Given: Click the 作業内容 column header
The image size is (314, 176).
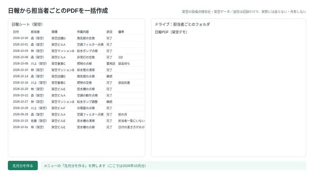Looking at the screenshot, I should click(83, 32).
